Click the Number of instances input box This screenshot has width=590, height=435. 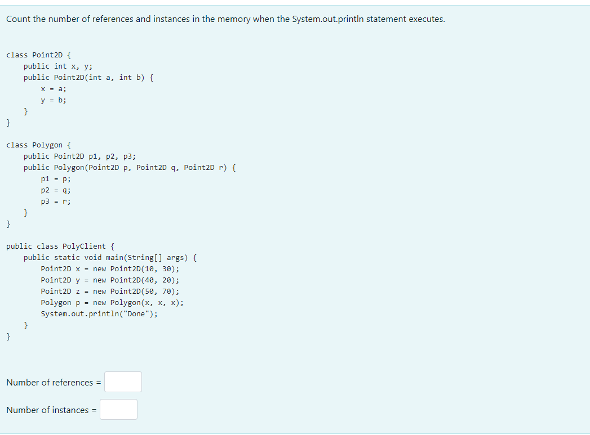tap(118, 409)
